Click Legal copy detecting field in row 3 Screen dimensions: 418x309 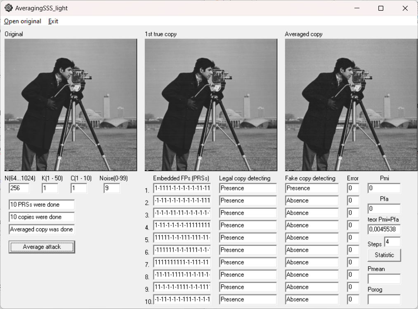248,213
